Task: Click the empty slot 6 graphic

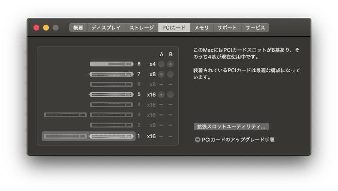Action: pyautogui.click(x=111, y=84)
